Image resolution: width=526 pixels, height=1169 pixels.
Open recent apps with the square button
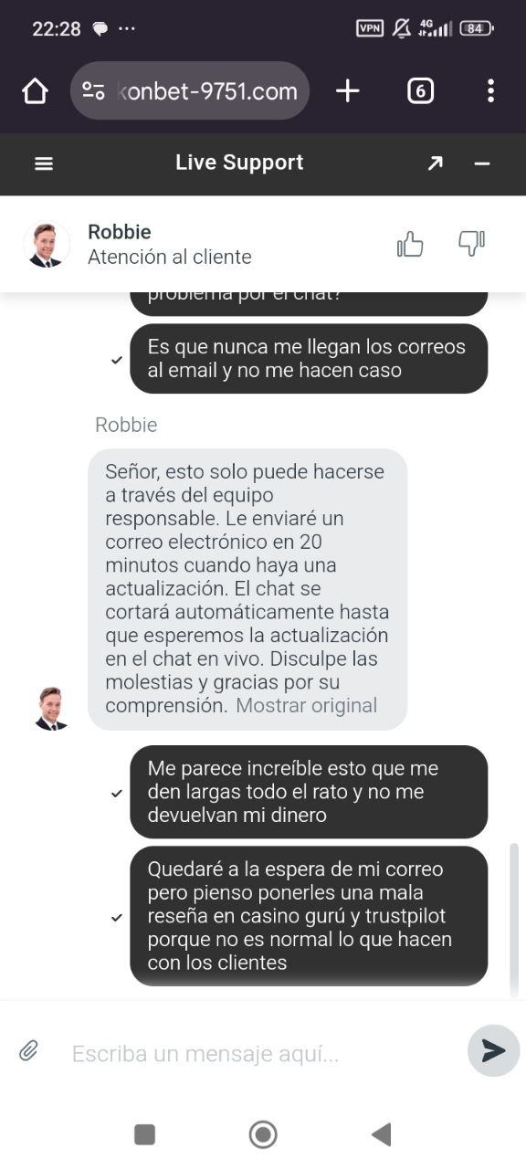click(x=144, y=1134)
